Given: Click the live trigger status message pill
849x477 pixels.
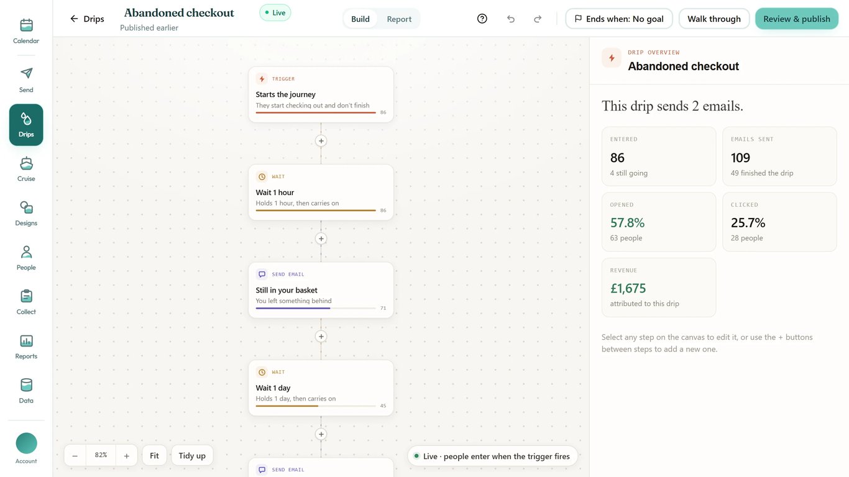Looking at the screenshot, I should click(x=492, y=456).
